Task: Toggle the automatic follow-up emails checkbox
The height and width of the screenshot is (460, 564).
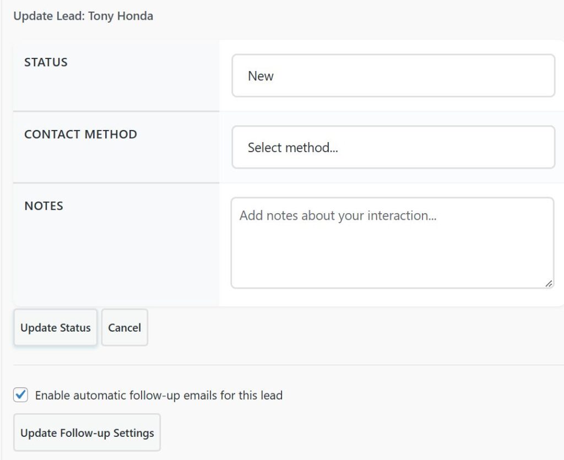Action: coord(21,395)
